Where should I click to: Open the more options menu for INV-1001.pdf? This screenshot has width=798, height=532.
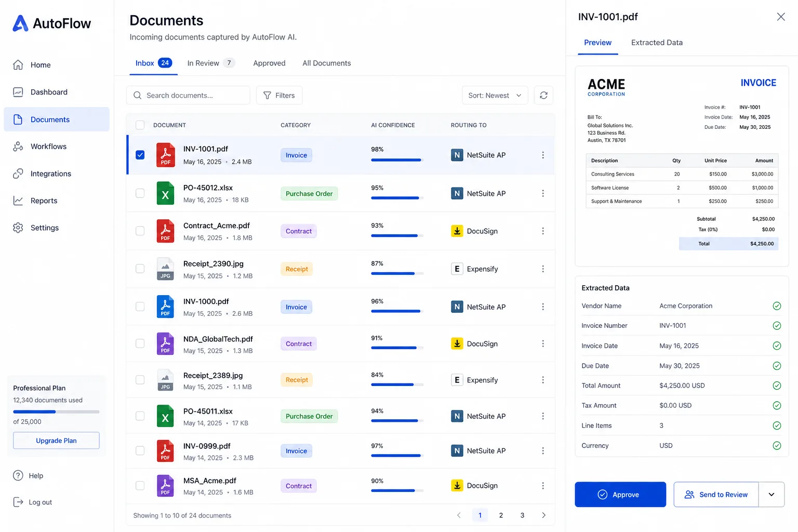tap(543, 155)
